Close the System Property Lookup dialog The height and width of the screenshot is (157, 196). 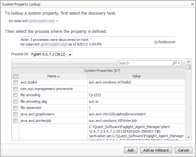[191, 4]
